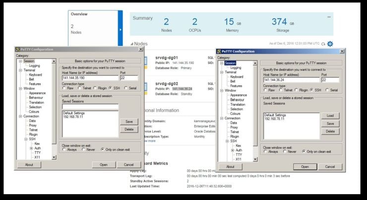Click the About button in the blue-titled PuTTY window

click(x=230, y=167)
